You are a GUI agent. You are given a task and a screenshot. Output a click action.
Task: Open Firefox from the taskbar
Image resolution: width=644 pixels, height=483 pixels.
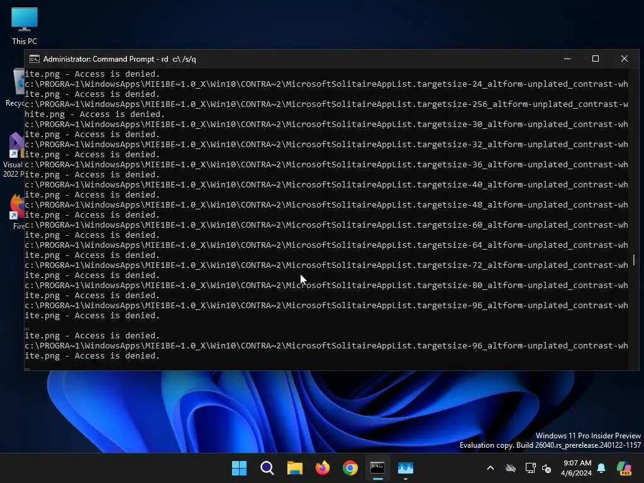(323, 468)
